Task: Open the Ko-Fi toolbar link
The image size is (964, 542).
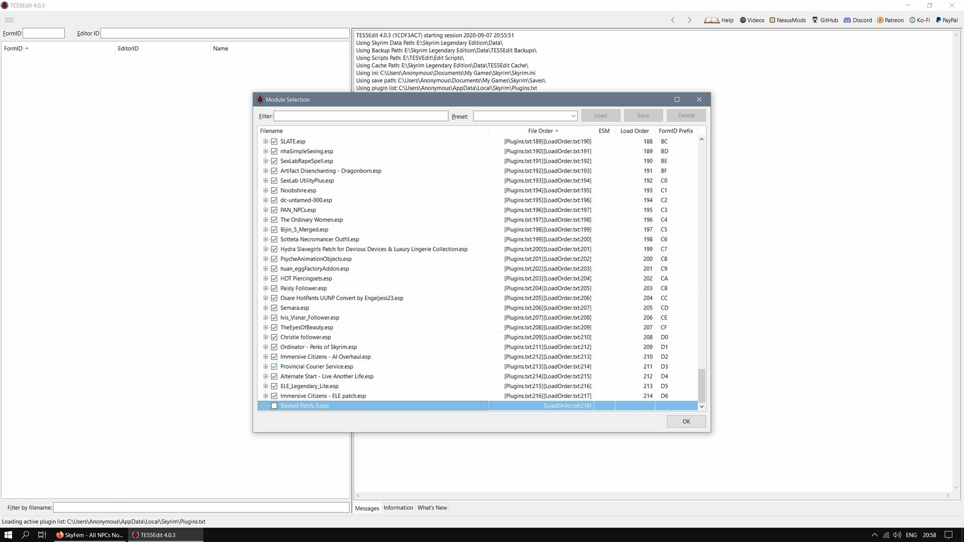Action: (919, 20)
